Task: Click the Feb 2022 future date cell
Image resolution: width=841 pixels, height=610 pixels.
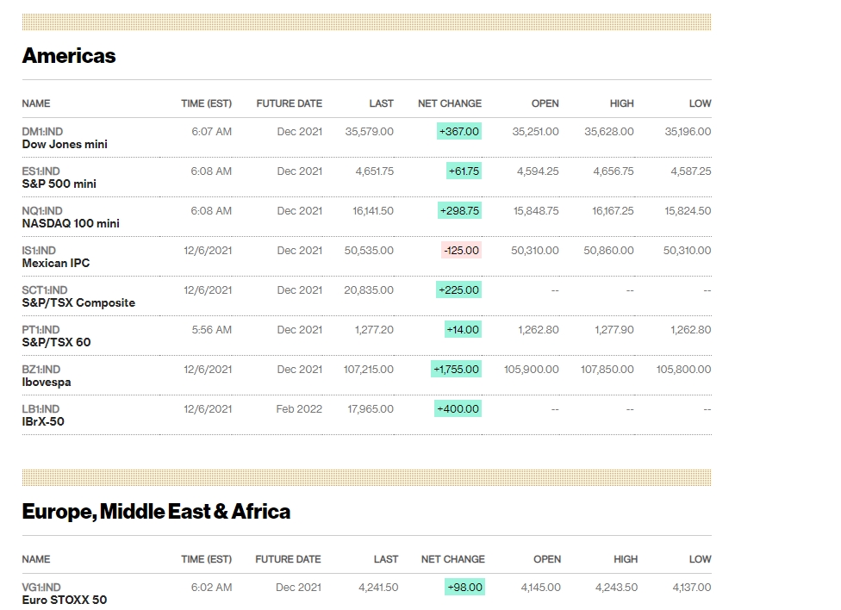Action: [x=299, y=410]
